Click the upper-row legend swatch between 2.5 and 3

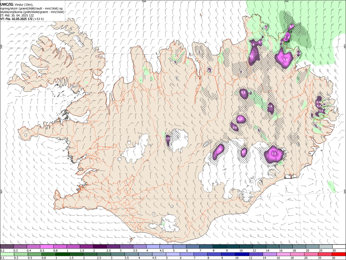click(x=113, y=247)
